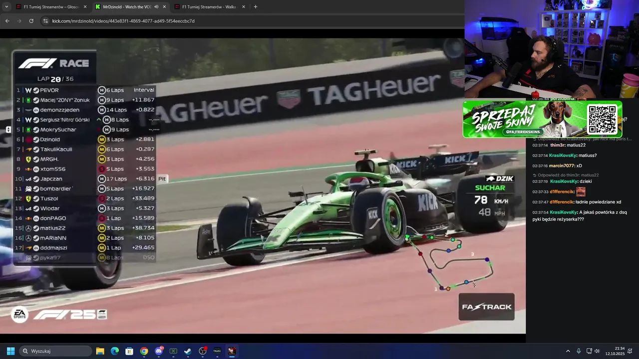
Task: Open the Windows Start menu
Action: [10, 351]
